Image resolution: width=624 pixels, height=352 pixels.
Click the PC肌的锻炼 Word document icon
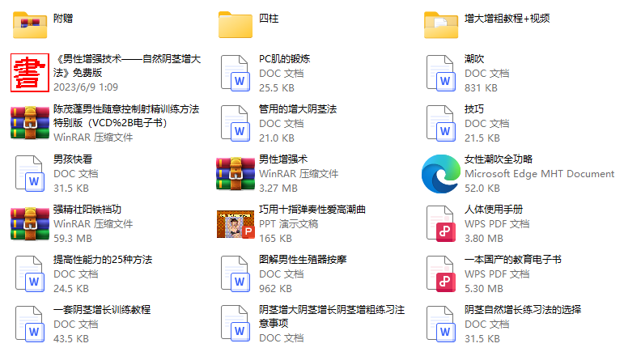pos(236,73)
